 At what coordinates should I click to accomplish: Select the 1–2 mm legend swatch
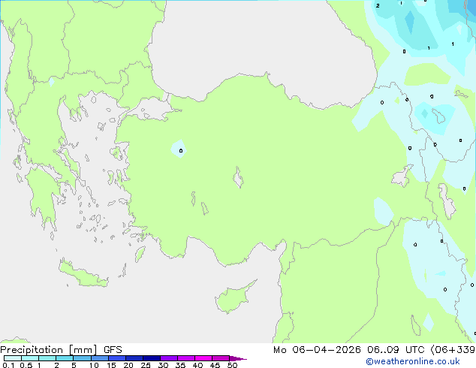pyautogui.click(x=47, y=358)
